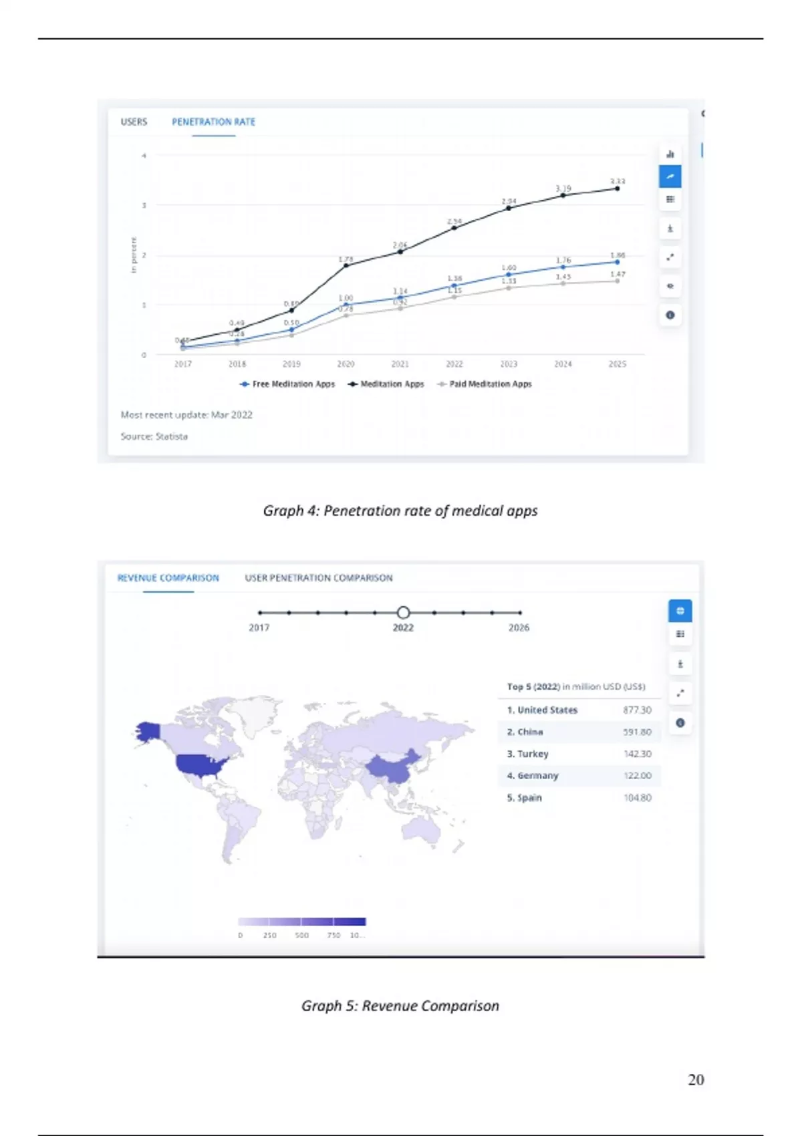Switch to User Penetration Comparison tab
Viewport: 802px width, 1136px height.
[x=319, y=578]
